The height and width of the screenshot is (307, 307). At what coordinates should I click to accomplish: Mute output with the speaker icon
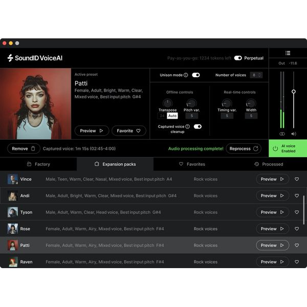point(294,134)
